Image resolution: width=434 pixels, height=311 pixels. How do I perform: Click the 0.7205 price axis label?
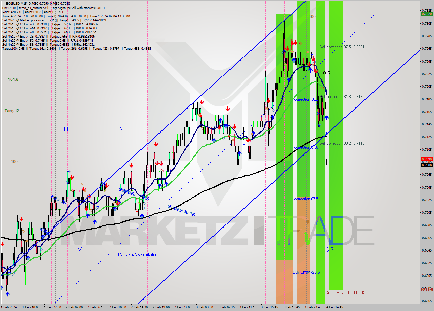pos(427,86)
